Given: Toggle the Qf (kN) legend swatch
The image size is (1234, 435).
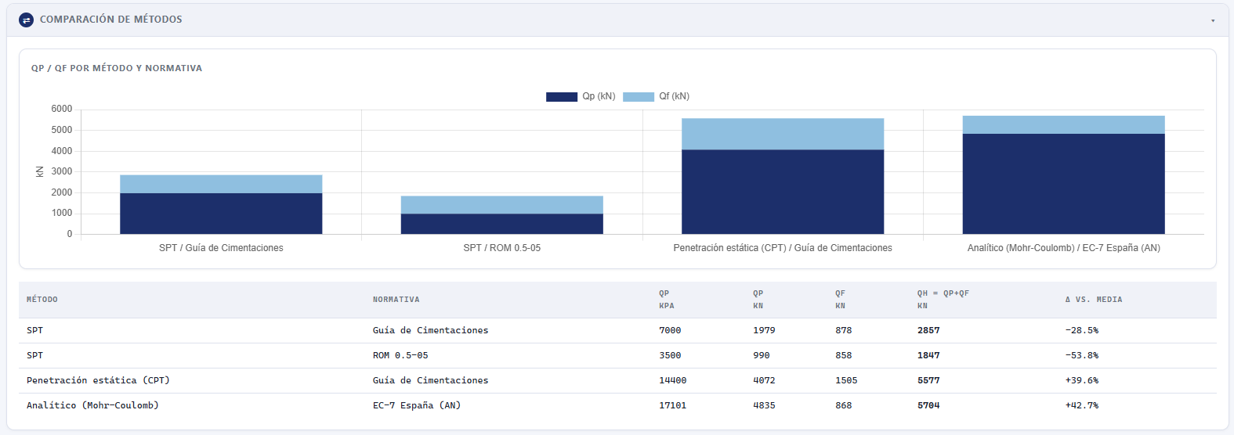Looking at the screenshot, I should 639,97.
